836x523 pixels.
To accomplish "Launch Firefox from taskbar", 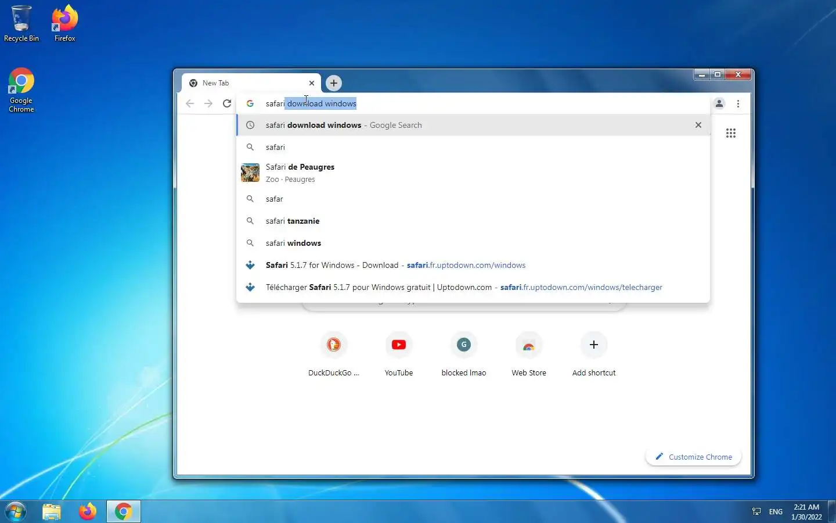I will (88, 511).
